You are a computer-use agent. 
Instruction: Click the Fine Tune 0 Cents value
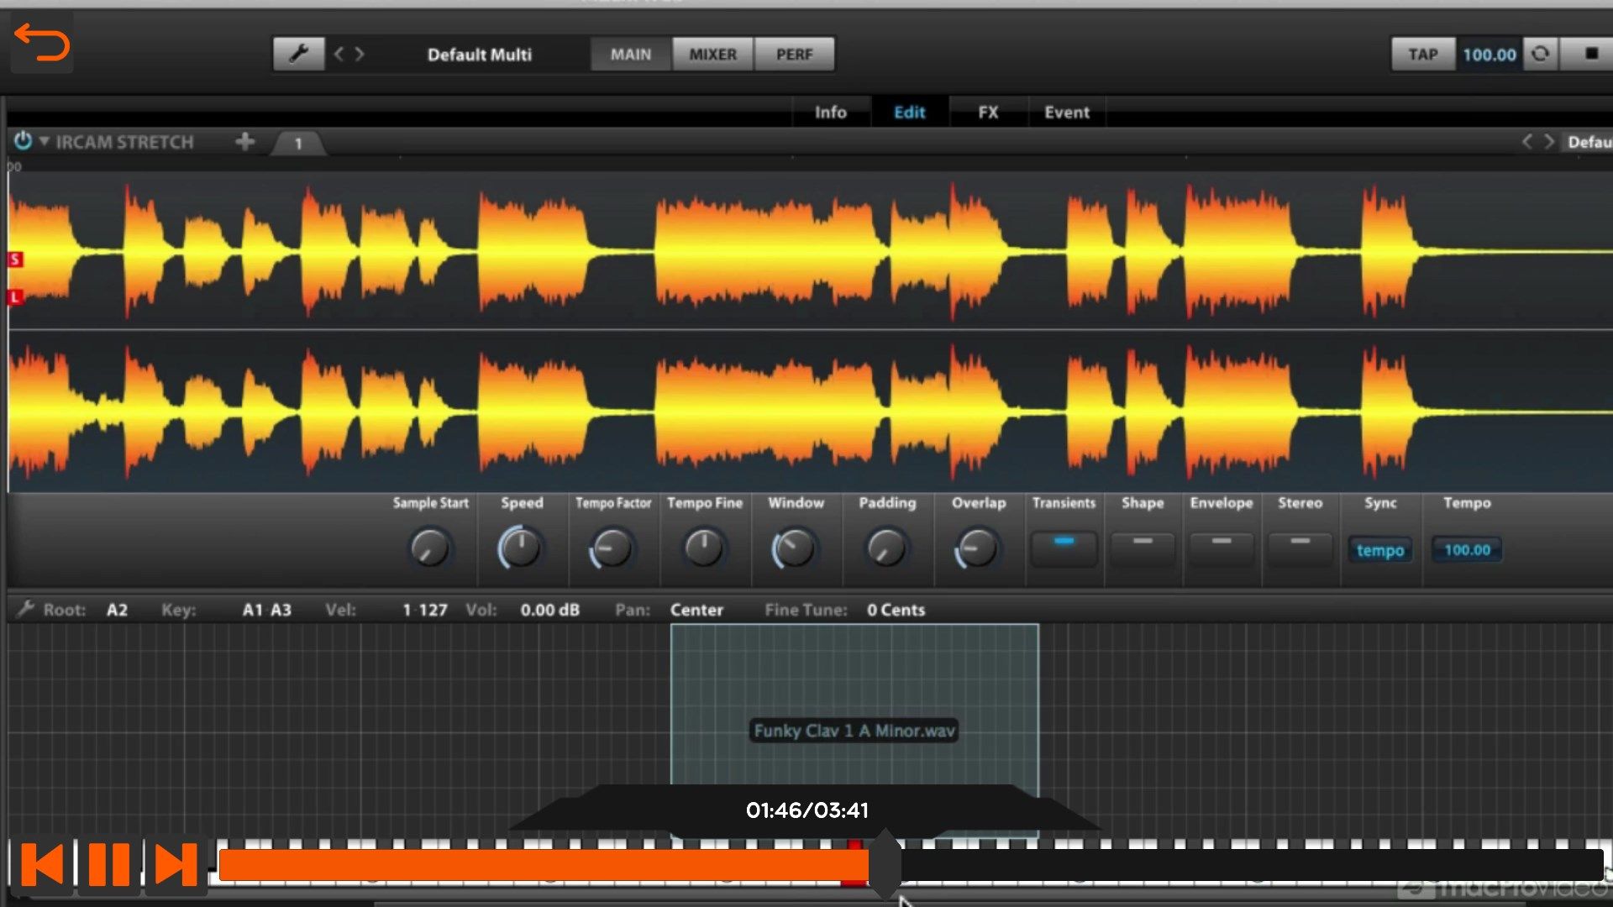(896, 610)
